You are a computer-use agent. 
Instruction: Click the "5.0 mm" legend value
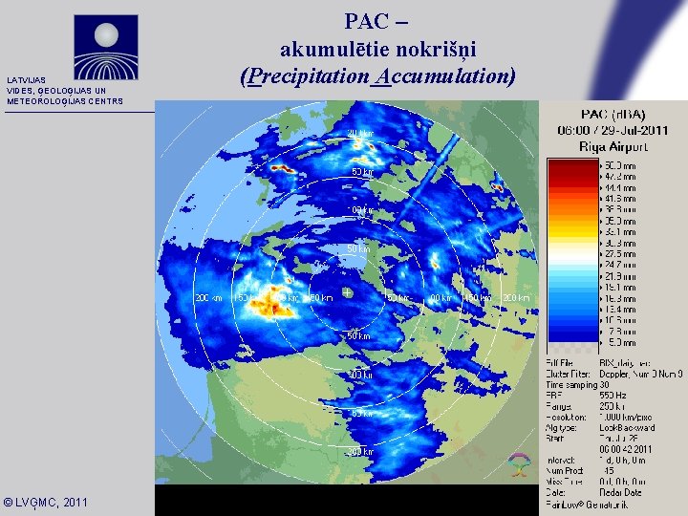click(x=623, y=342)
